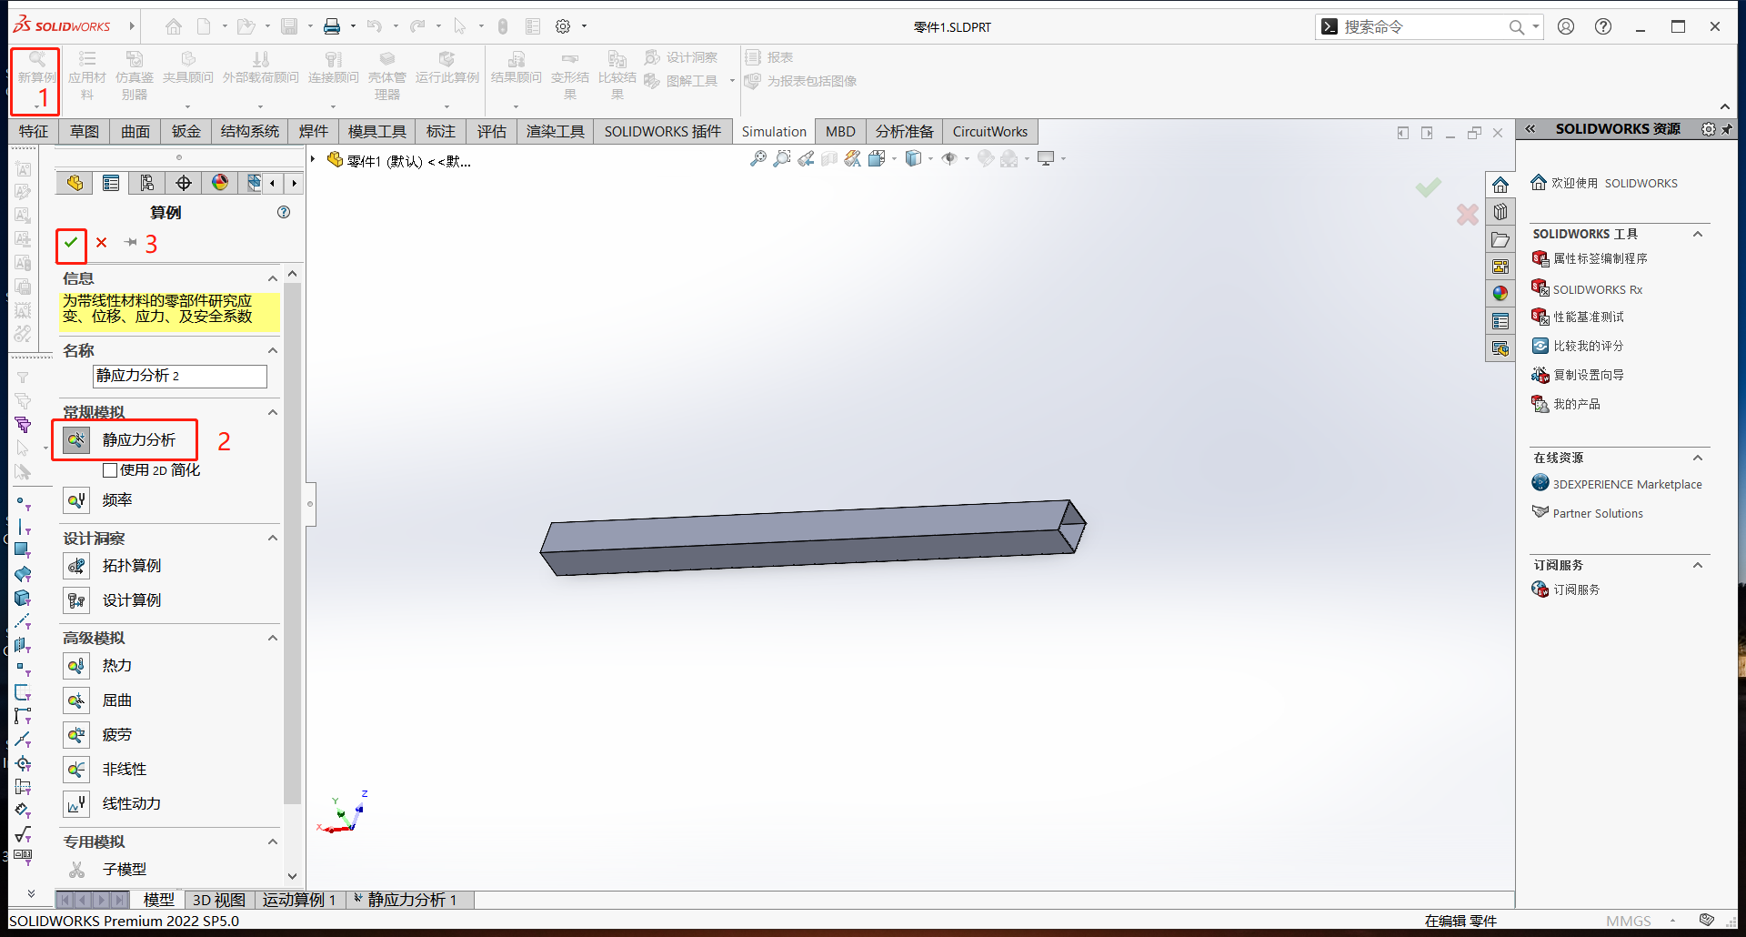This screenshot has height=937, width=1746.
Task: Select the nonlinear (非线性) study icon
Action: click(76, 770)
